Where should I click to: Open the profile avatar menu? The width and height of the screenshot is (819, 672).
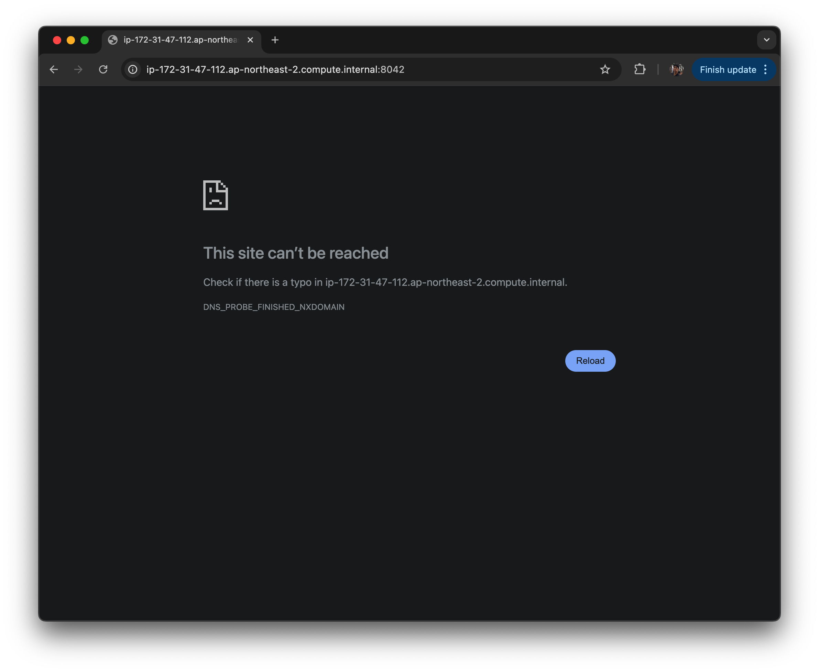tap(676, 70)
